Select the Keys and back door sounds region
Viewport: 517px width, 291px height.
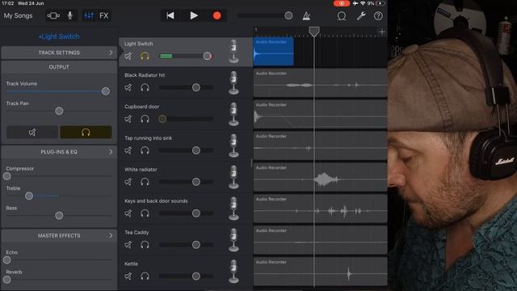[320, 209]
